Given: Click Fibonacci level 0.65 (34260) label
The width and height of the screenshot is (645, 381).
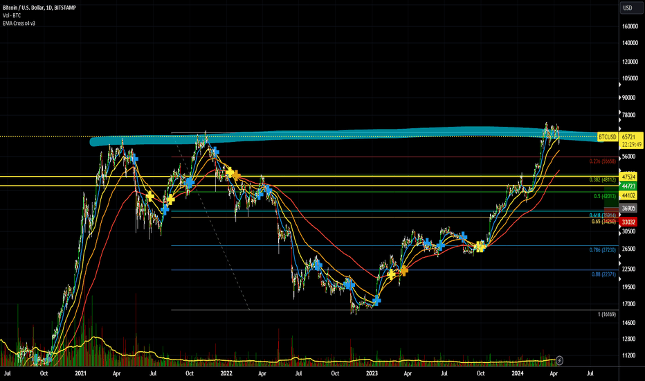Looking at the screenshot, I should [x=604, y=222].
